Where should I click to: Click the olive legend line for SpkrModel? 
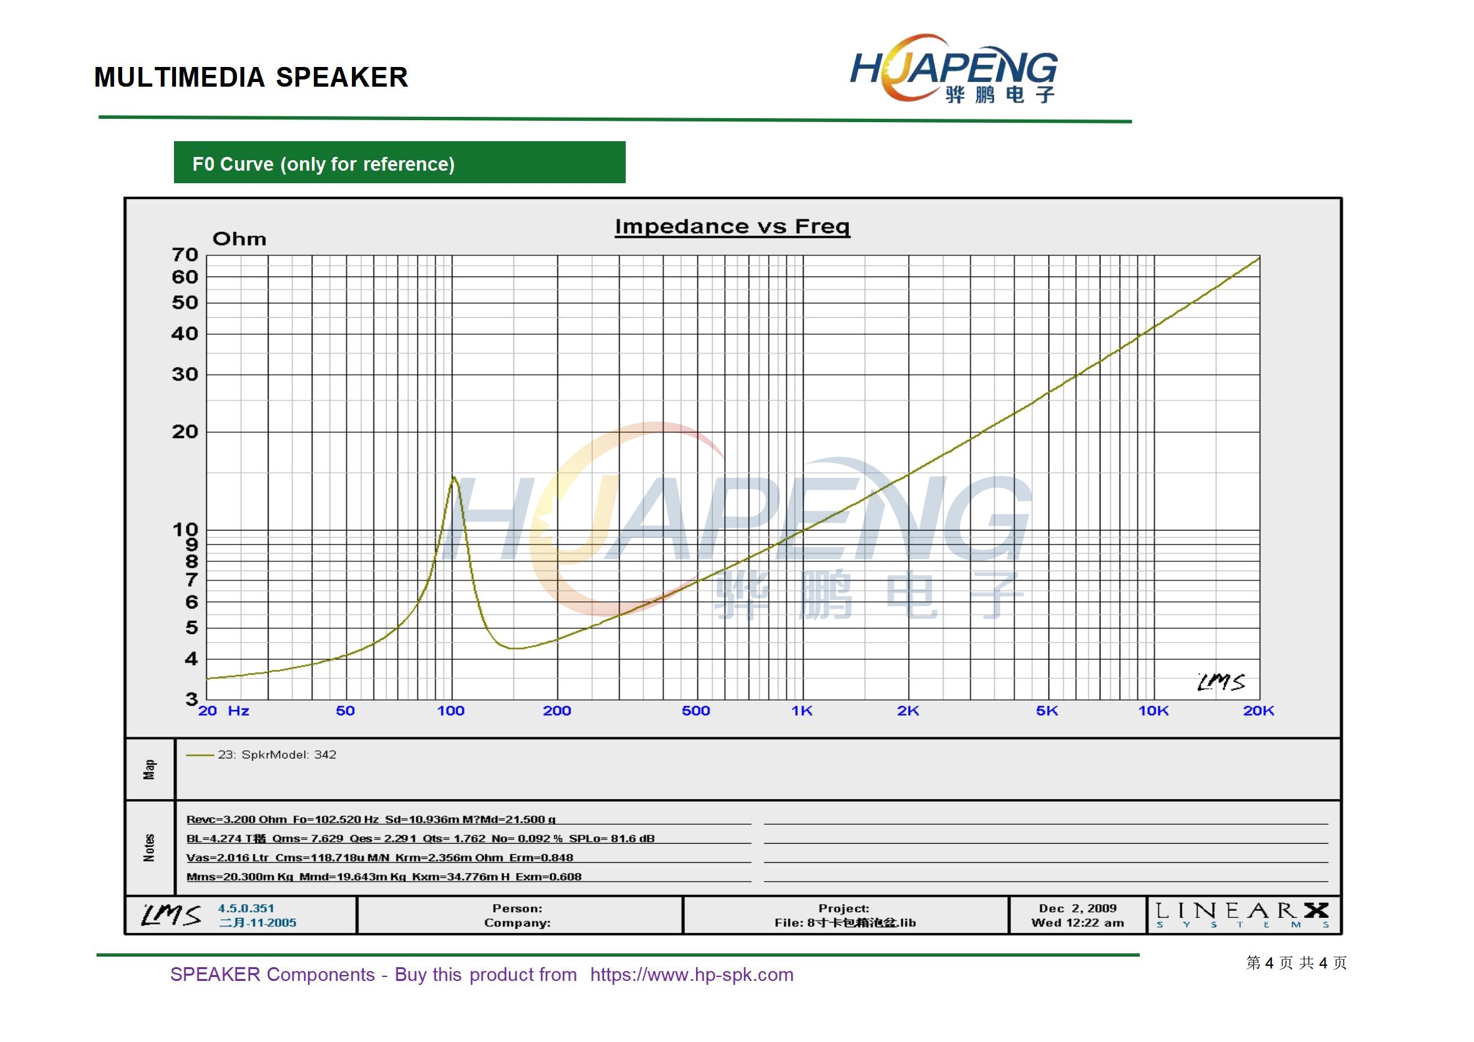tap(200, 755)
